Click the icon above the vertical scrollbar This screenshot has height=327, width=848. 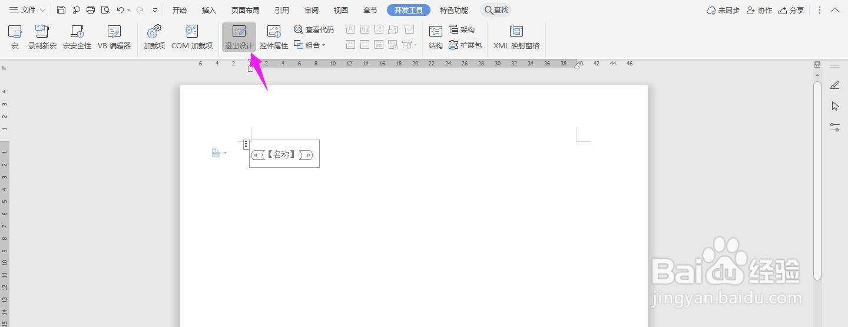pyautogui.click(x=817, y=65)
